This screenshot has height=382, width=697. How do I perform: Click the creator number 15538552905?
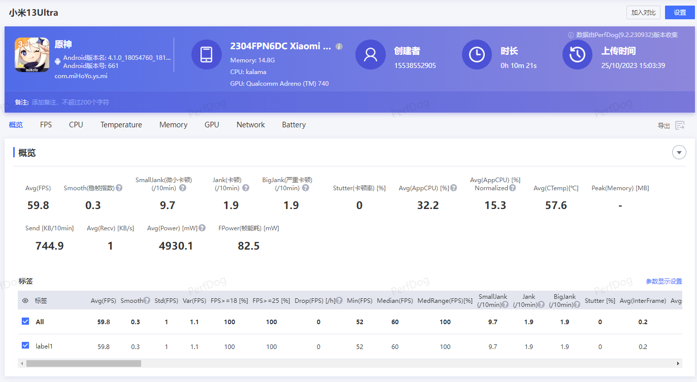415,65
